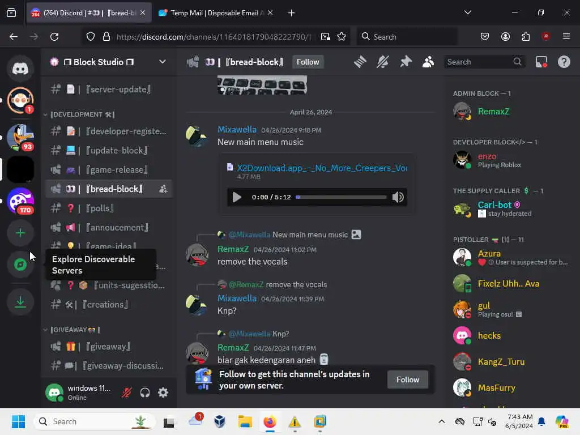Open Firefox extensions puzzle icon

click(526, 37)
